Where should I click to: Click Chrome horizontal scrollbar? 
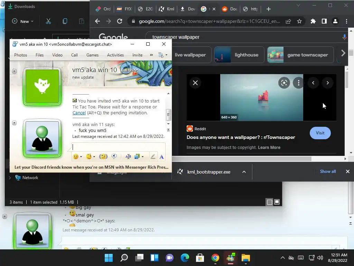pyautogui.click(x=242, y=159)
